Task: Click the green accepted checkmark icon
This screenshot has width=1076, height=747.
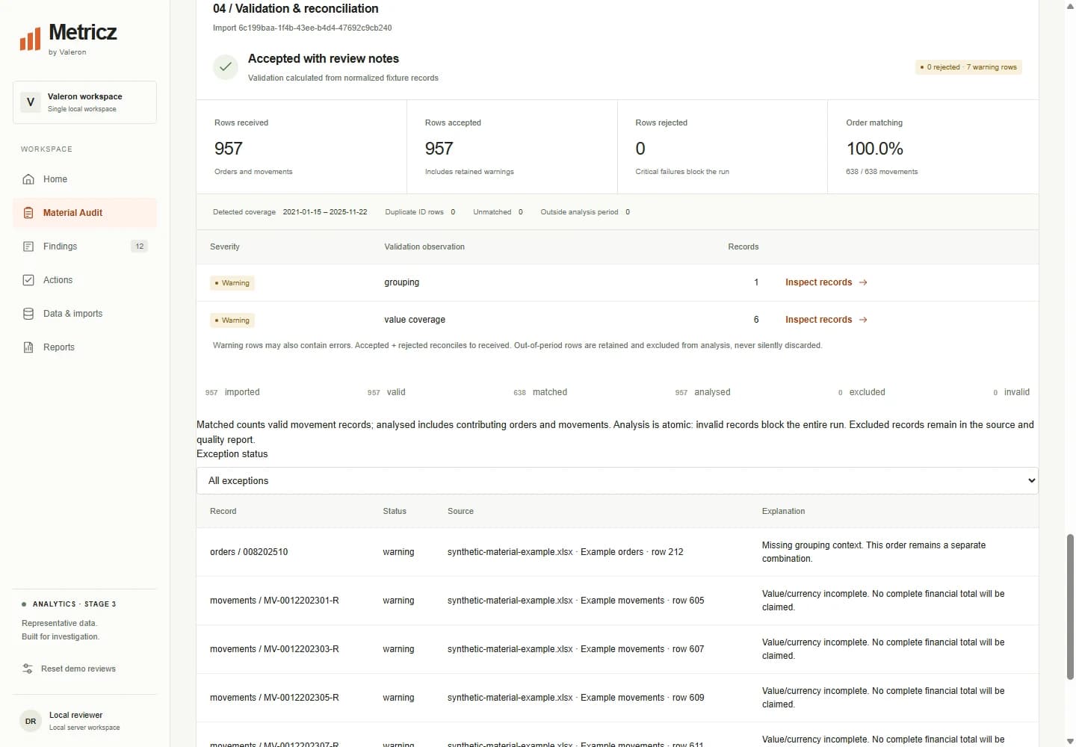Action: click(225, 67)
